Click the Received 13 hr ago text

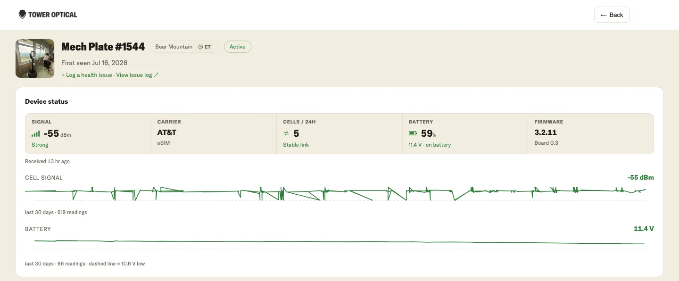(47, 161)
